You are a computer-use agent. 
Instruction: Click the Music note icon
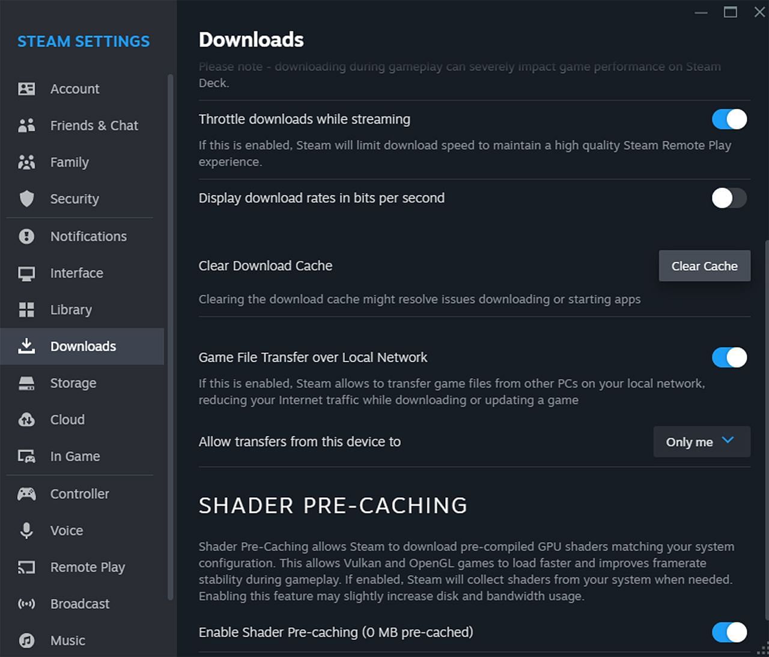tap(26, 640)
